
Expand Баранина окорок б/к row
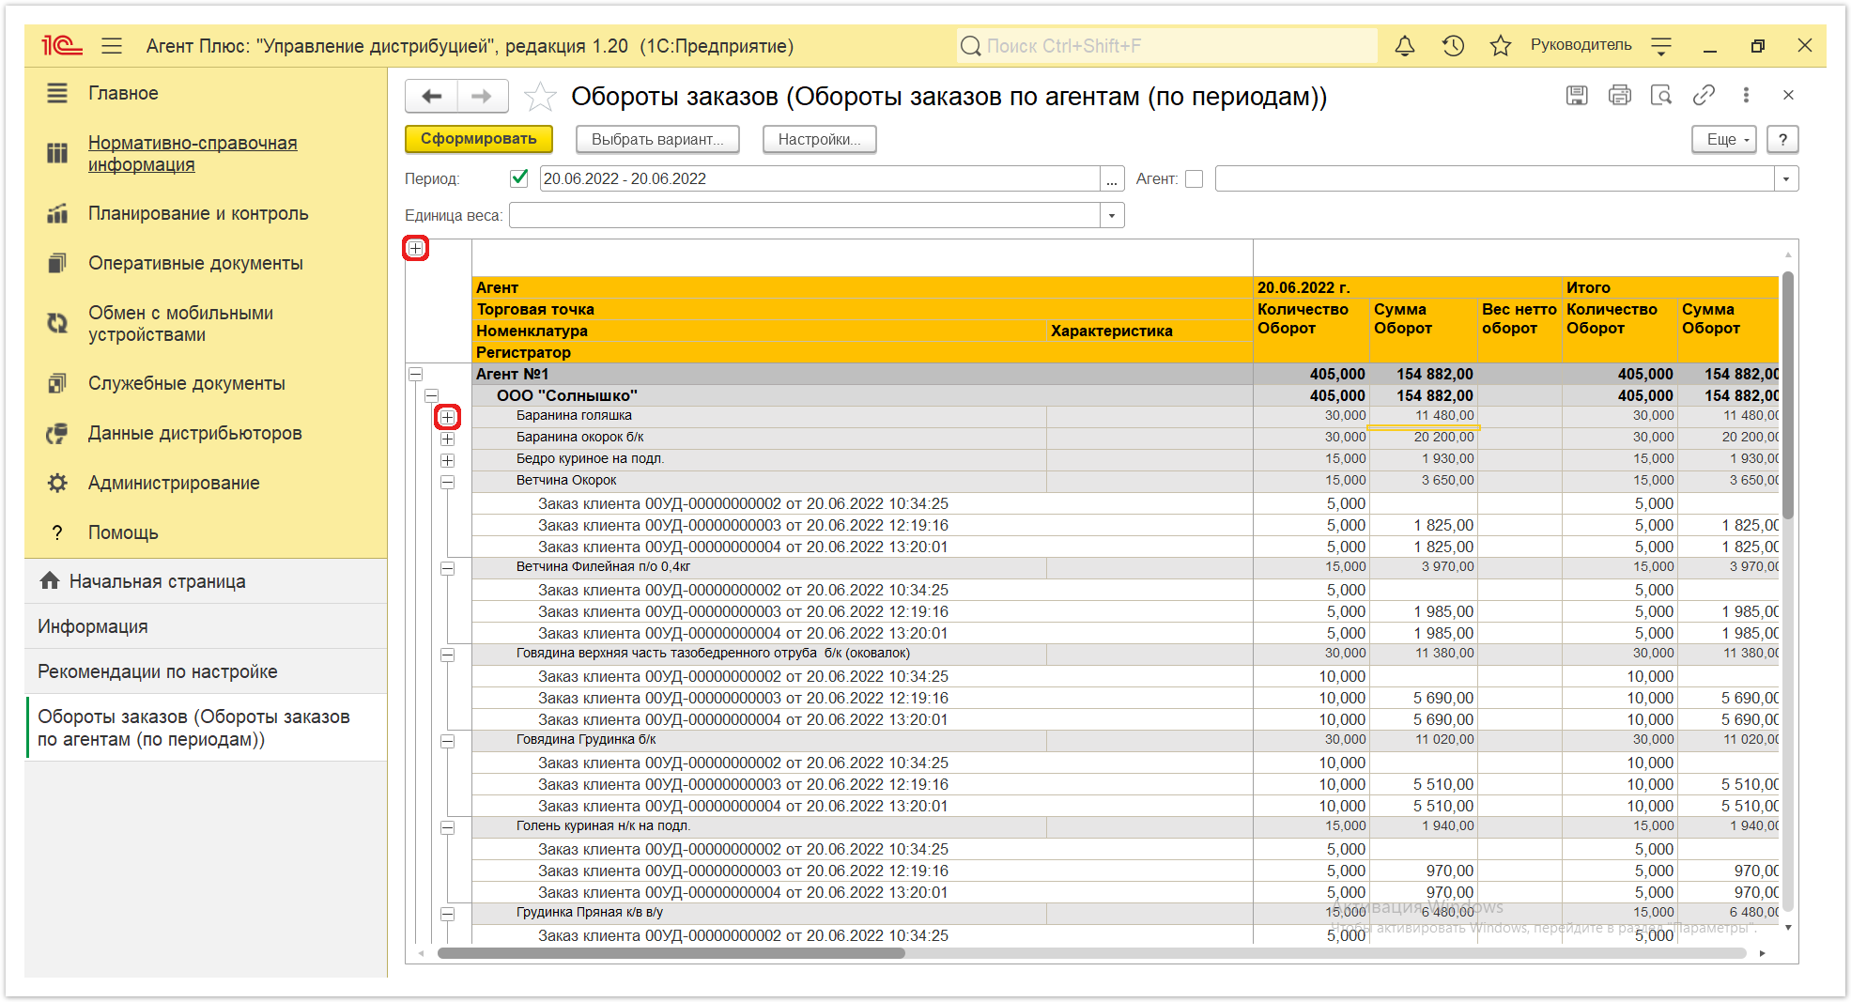pyautogui.click(x=448, y=439)
